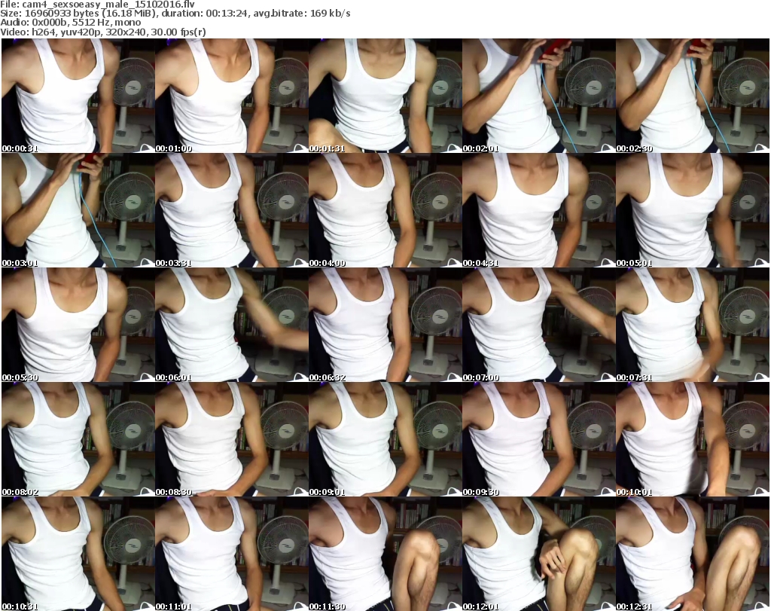
Task: Pick the frame labeled 00:03:01
Action: 77,210
